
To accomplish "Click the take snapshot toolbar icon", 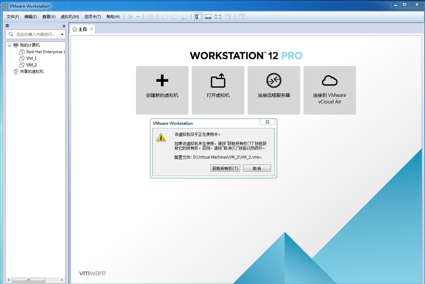I will coord(165,17).
